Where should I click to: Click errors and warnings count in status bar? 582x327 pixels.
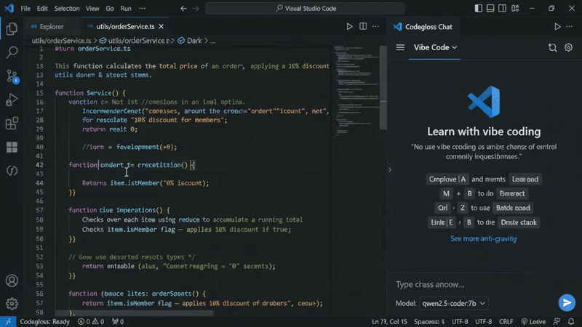[91, 321]
